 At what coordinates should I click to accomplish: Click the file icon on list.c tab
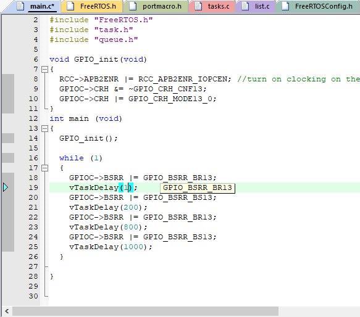(x=245, y=6)
